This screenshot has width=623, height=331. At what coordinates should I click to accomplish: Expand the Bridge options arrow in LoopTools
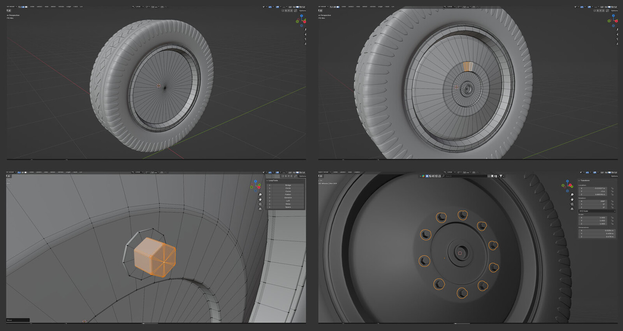click(x=269, y=185)
